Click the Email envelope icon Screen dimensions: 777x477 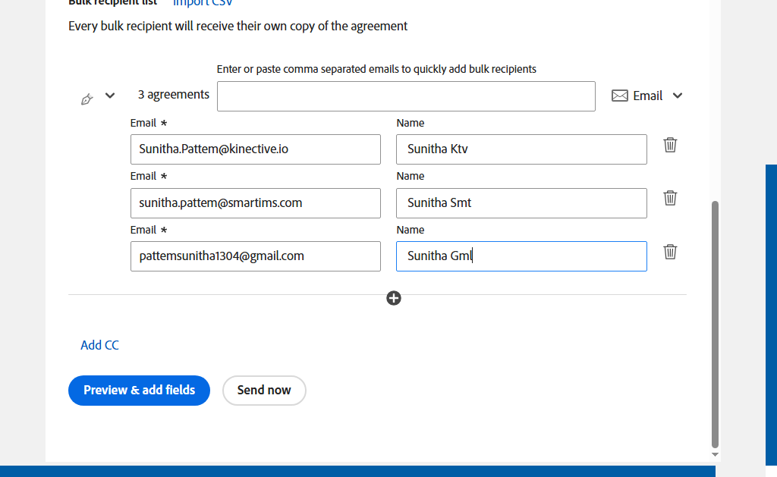(x=620, y=96)
